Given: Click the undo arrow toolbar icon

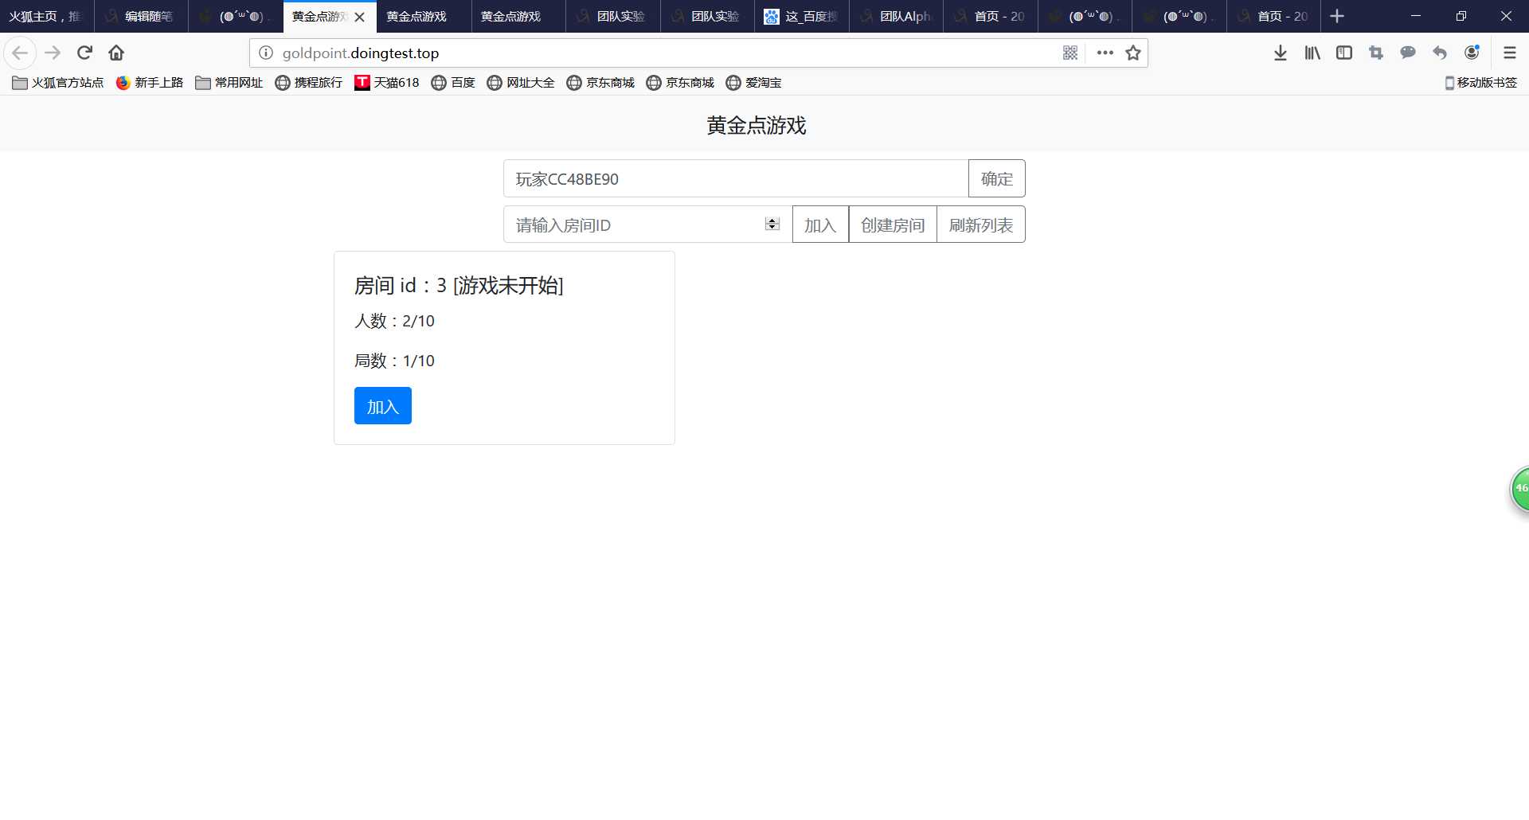Looking at the screenshot, I should pyautogui.click(x=1440, y=53).
